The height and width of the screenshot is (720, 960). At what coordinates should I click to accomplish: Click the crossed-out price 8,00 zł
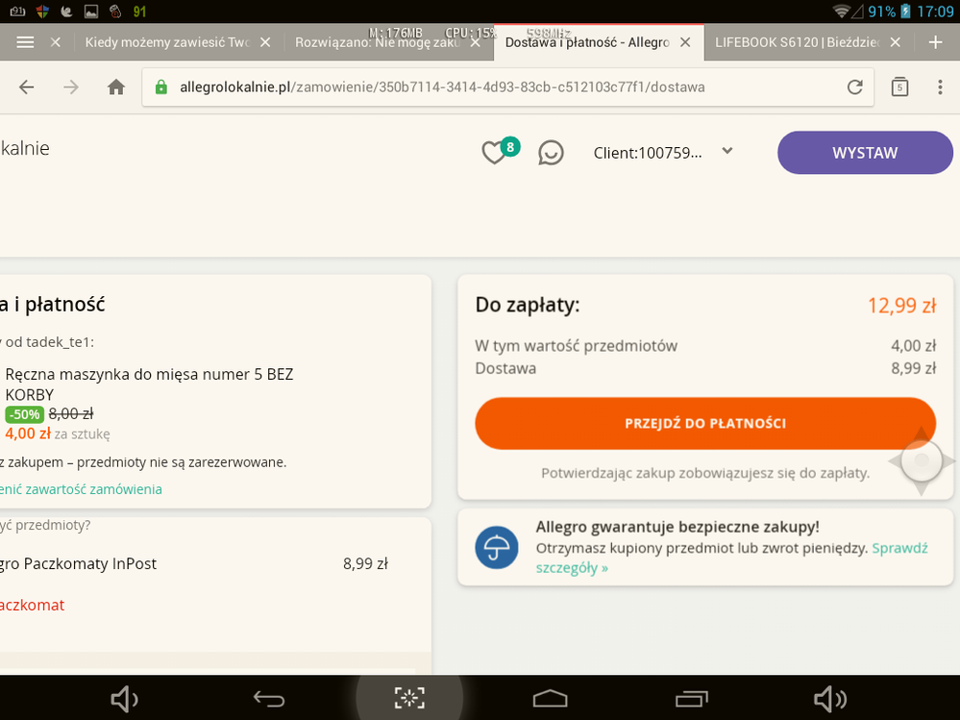(x=71, y=414)
